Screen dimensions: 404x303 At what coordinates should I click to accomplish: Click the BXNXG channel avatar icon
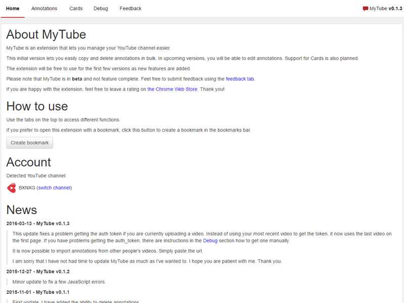[11, 188]
